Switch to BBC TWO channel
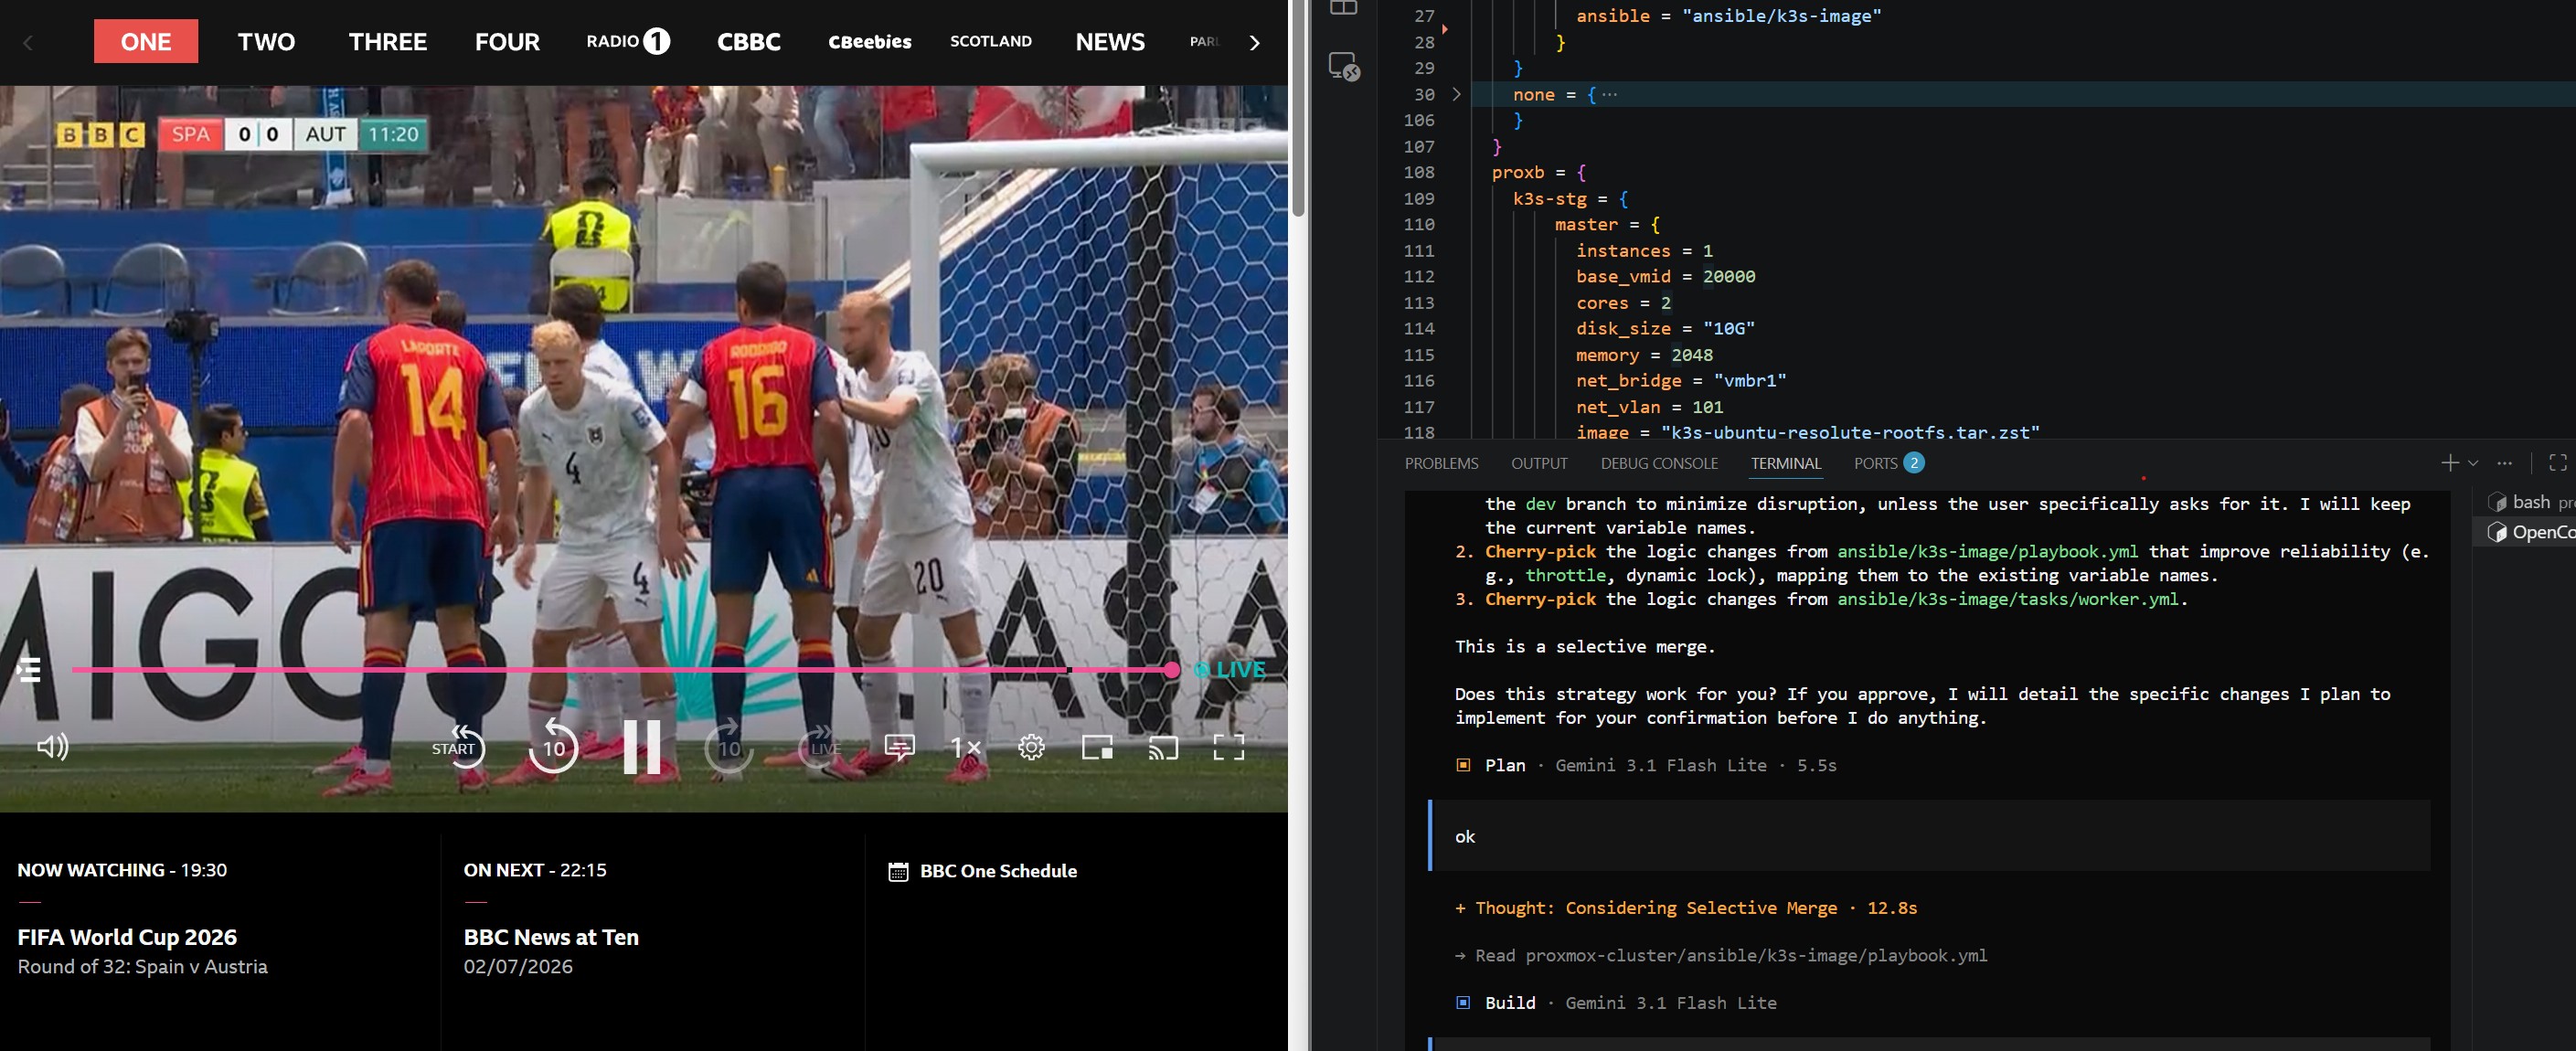Viewport: 2576px width, 1051px height. click(x=266, y=41)
